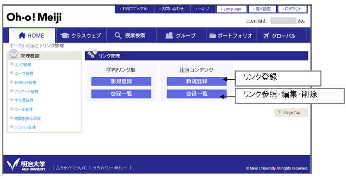
Task: Click the copyright Meiji University text
Action: [277, 168]
